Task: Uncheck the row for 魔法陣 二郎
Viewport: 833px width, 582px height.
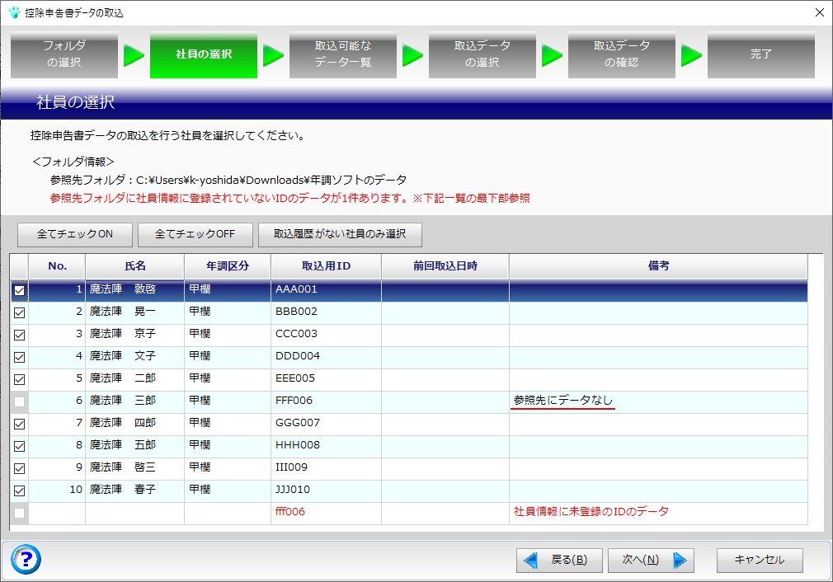Action: pyautogui.click(x=19, y=380)
